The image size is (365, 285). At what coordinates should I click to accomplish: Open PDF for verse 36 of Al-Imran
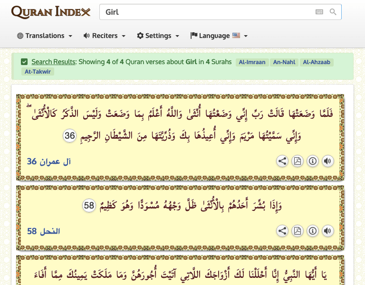tap(298, 161)
